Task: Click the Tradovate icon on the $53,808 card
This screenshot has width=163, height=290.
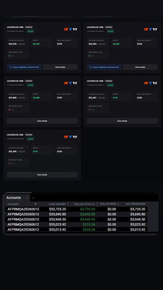Action: coord(70,83)
